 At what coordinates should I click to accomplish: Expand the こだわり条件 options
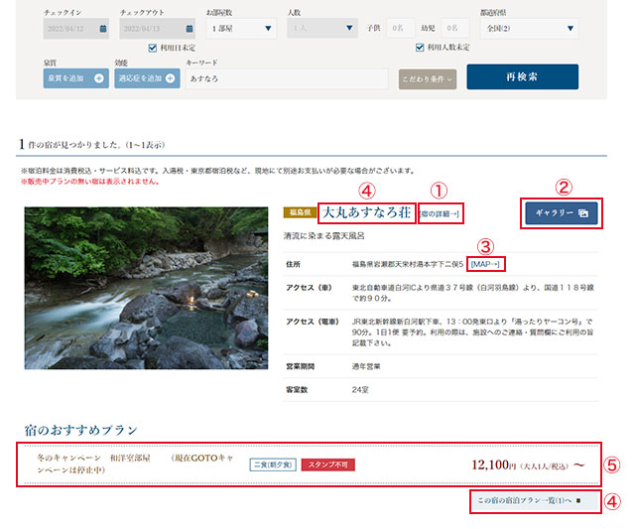[427, 77]
